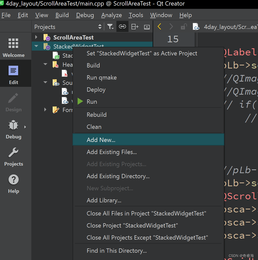Open the Edit menu

pyautogui.click(x=23, y=15)
